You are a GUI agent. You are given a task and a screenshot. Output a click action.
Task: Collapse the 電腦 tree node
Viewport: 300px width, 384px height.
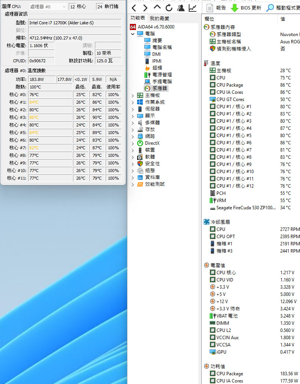click(133, 34)
